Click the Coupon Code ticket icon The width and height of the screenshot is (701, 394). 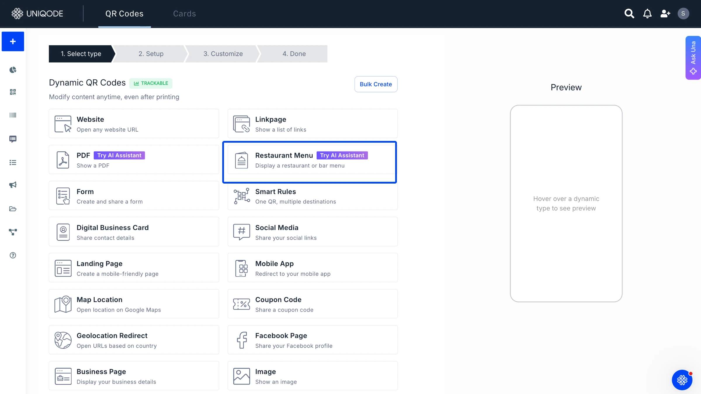click(242, 304)
